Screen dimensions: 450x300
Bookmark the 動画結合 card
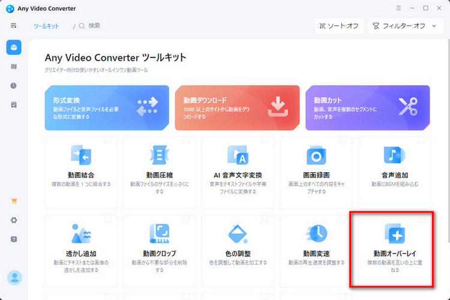[107, 140]
